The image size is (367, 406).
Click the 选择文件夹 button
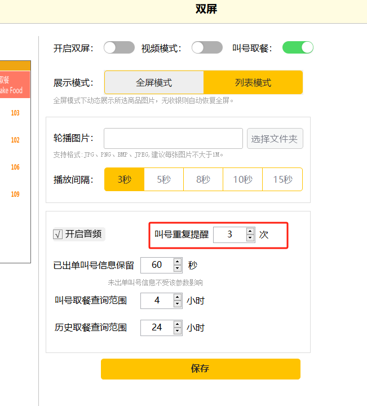coord(275,139)
